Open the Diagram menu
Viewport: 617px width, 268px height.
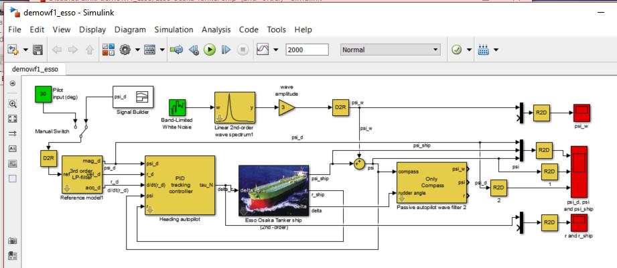130,29
